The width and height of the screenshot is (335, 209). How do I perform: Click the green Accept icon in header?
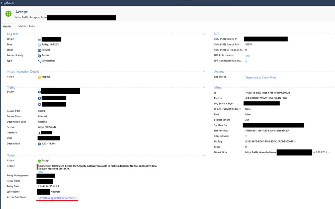(x=8, y=14)
